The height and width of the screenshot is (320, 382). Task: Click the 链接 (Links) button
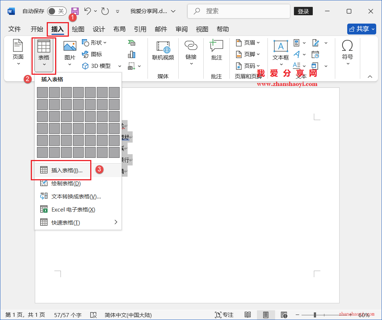click(191, 53)
